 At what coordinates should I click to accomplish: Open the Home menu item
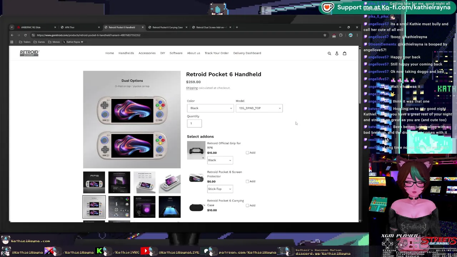click(110, 53)
